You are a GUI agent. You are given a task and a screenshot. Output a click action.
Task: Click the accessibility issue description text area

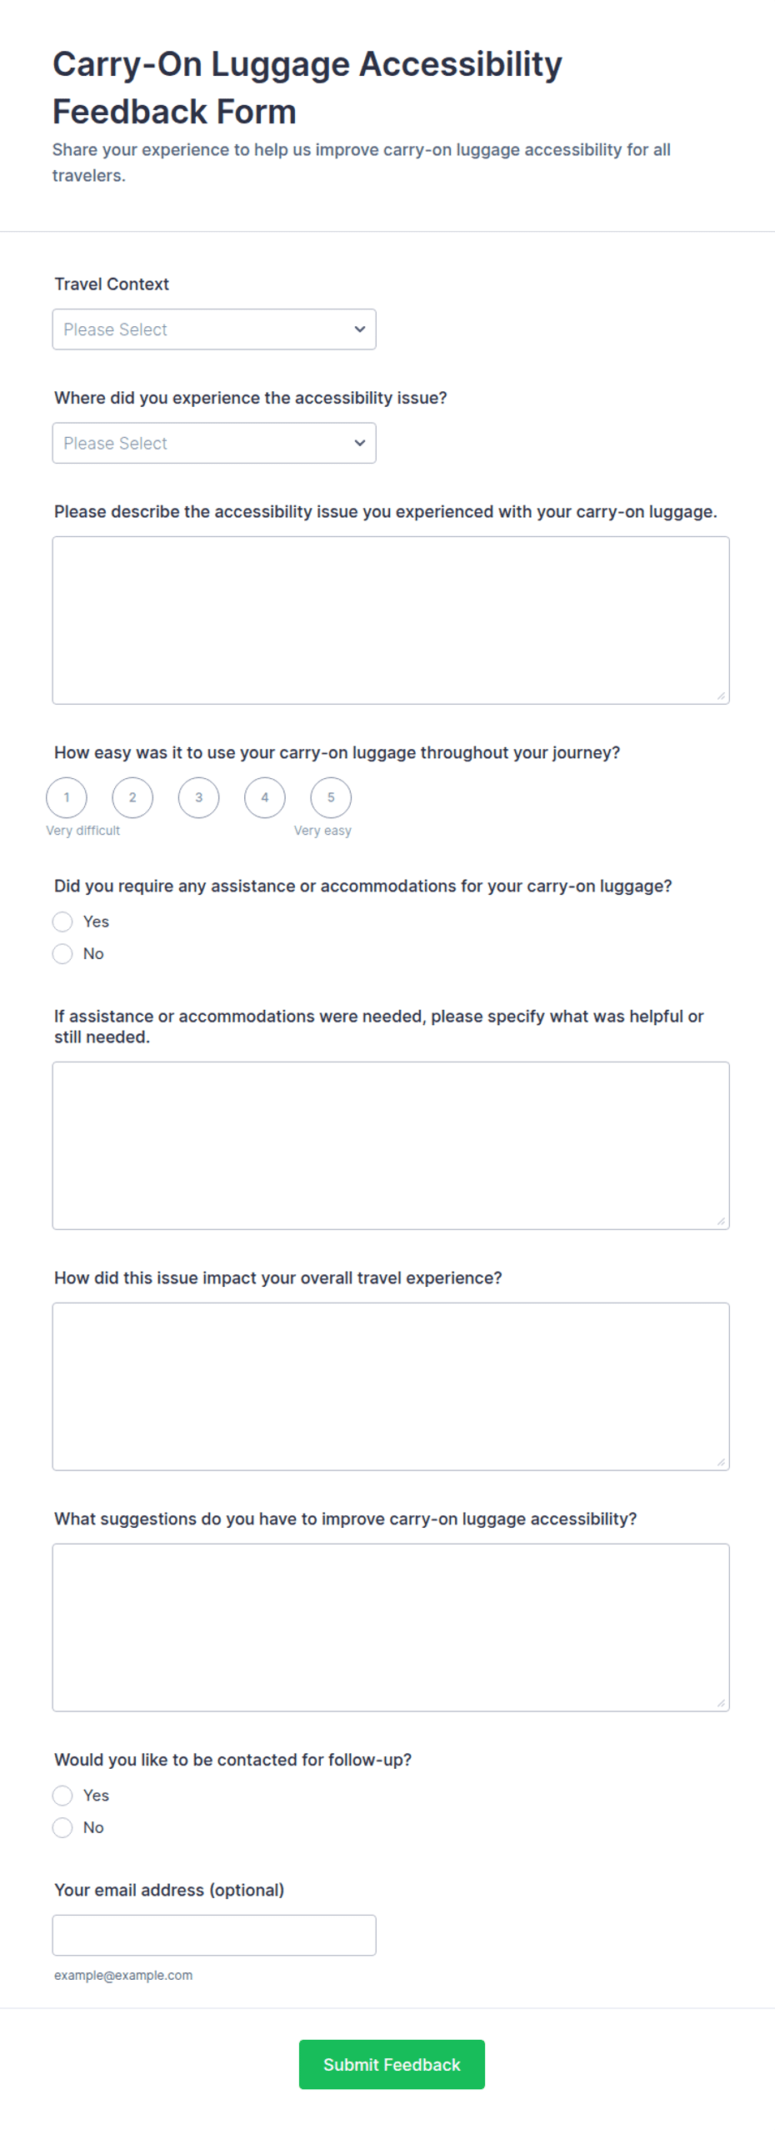391,620
